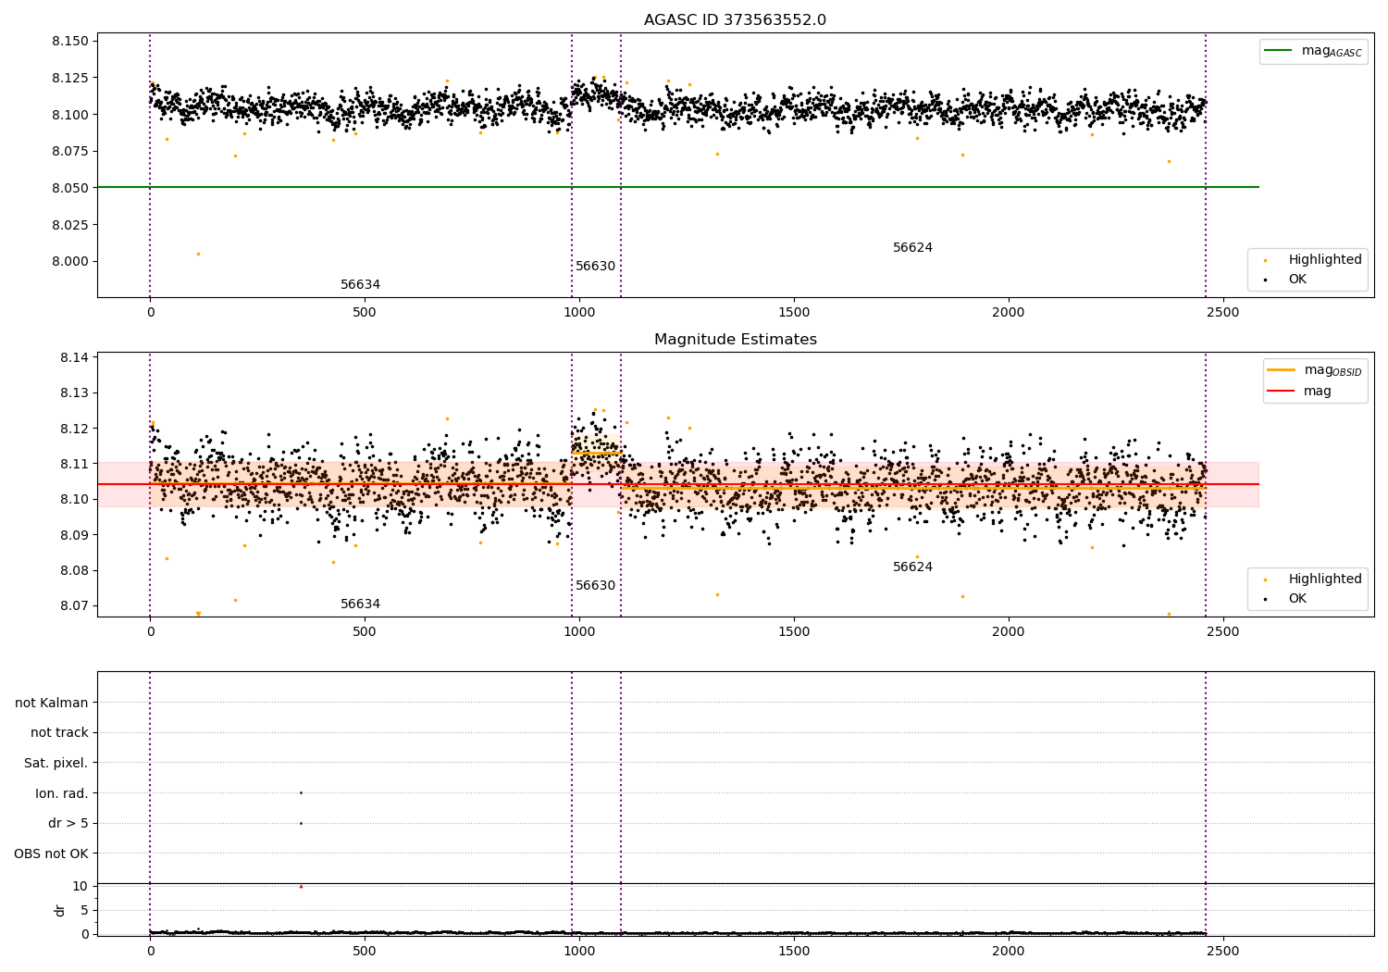Click the 'dr' y-axis label
The image size is (1388, 972).
60,910
